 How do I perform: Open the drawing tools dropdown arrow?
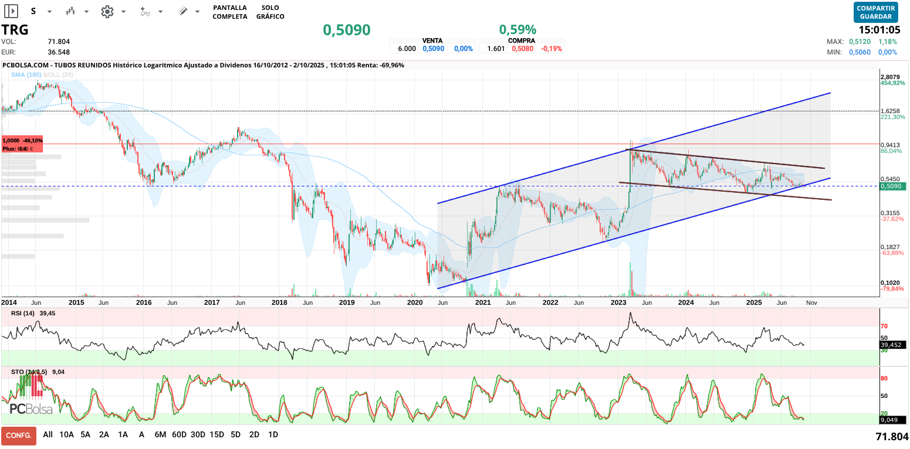[197, 12]
